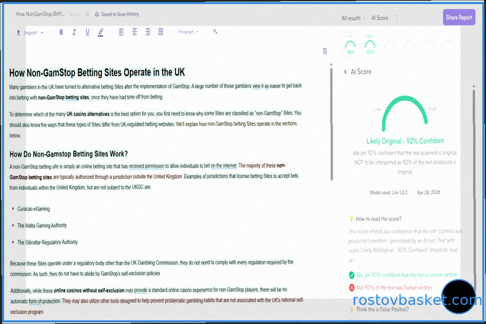Open the AI 92% score card
This screenshot has height=324, width=486.
[351, 44]
